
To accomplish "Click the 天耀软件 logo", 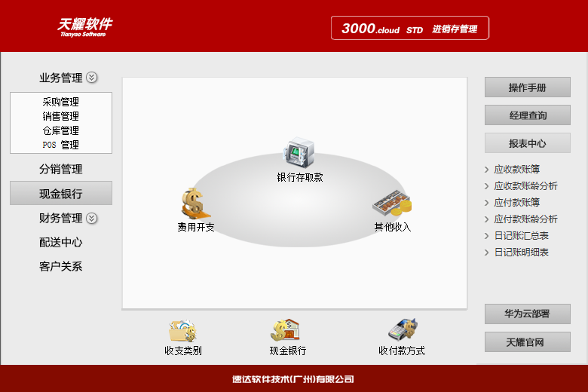I will click(x=84, y=27).
